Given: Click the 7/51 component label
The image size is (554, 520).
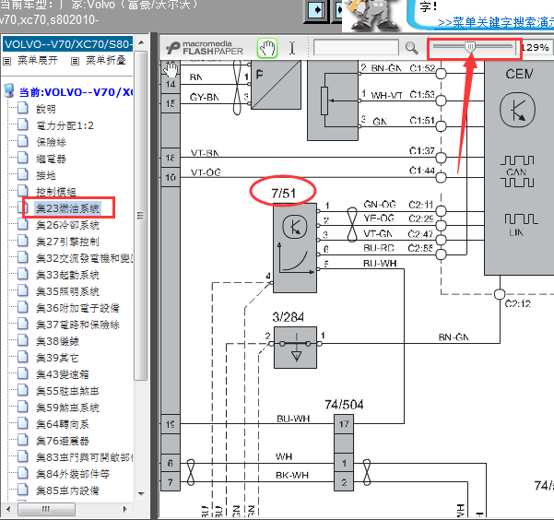Looking at the screenshot, I should [x=283, y=194].
